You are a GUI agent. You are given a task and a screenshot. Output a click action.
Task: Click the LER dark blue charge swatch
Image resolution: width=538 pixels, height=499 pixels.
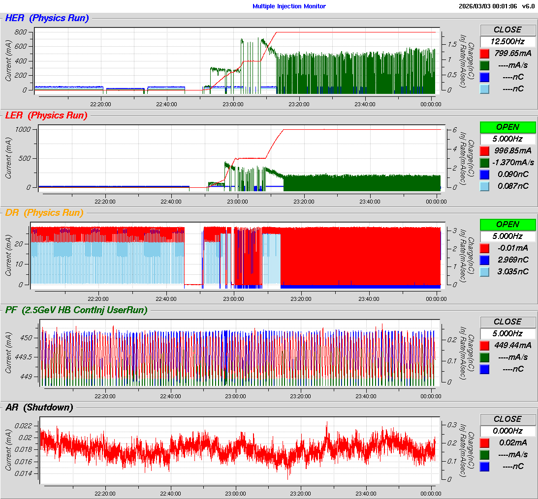coord(484,174)
